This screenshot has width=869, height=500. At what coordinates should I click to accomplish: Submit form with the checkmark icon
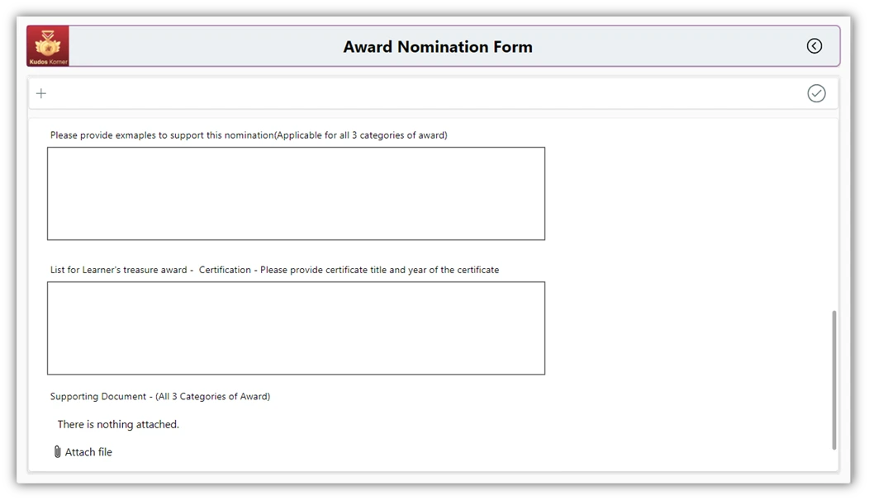(x=816, y=93)
